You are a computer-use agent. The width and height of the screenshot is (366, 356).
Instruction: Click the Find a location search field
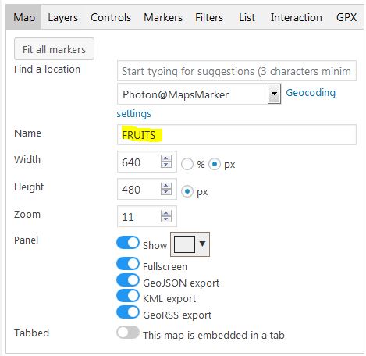pos(236,71)
